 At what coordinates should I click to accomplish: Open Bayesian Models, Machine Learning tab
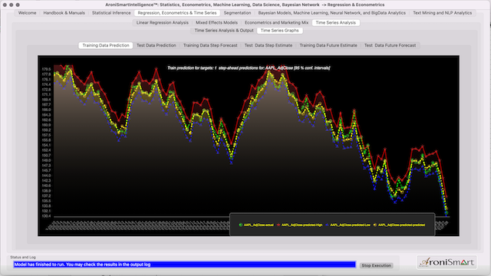[331, 13]
